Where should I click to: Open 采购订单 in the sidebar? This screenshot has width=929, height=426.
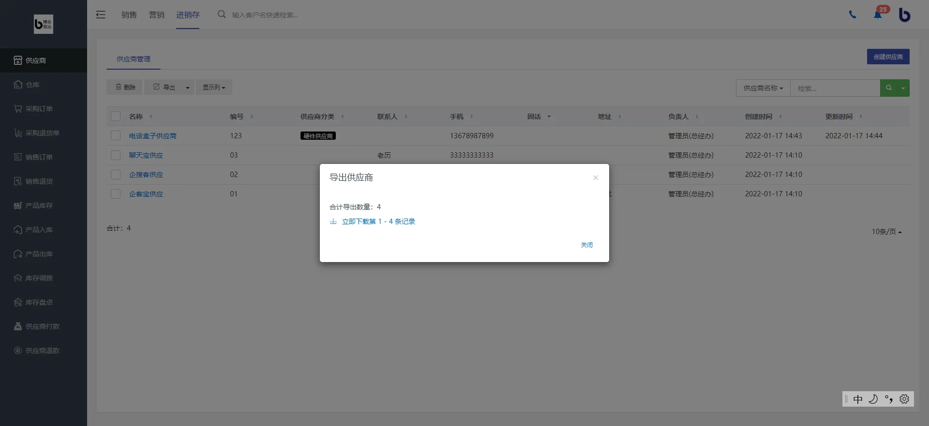tap(44, 109)
